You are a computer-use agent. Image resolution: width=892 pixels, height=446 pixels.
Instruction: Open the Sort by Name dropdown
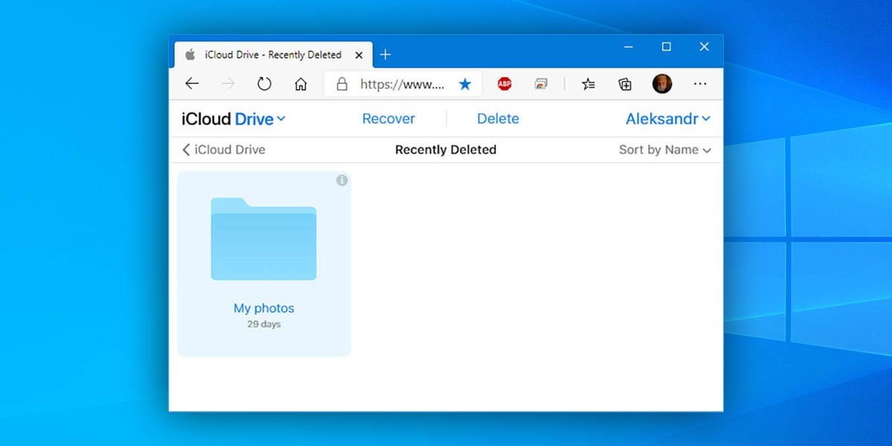(x=665, y=149)
